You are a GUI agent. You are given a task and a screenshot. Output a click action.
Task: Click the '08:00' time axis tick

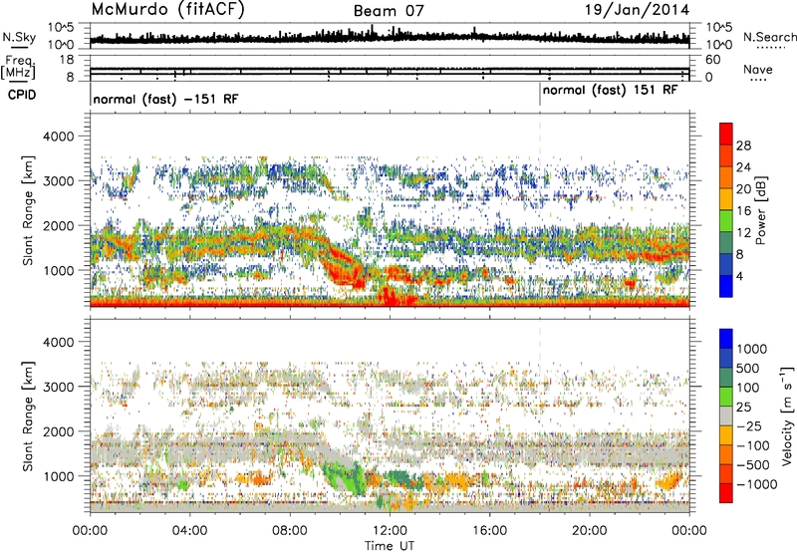tap(290, 531)
